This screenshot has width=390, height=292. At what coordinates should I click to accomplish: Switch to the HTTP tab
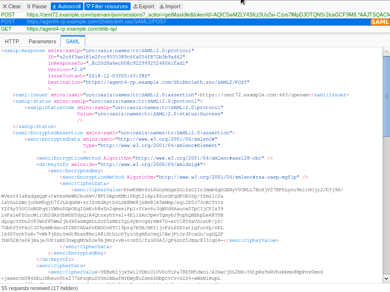coord(12,41)
